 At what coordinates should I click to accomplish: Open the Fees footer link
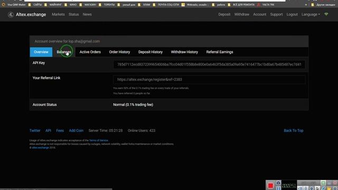point(60,130)
